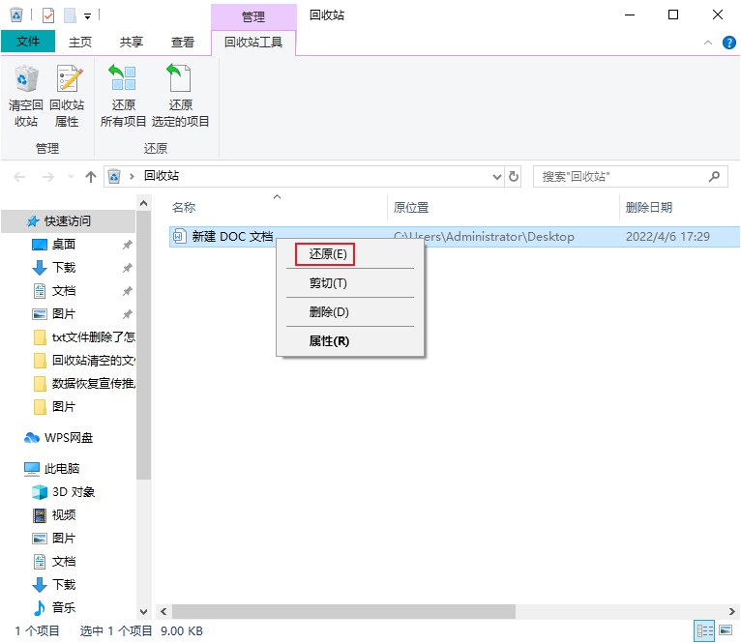Open Help with the question mark icon

(728, 43)
